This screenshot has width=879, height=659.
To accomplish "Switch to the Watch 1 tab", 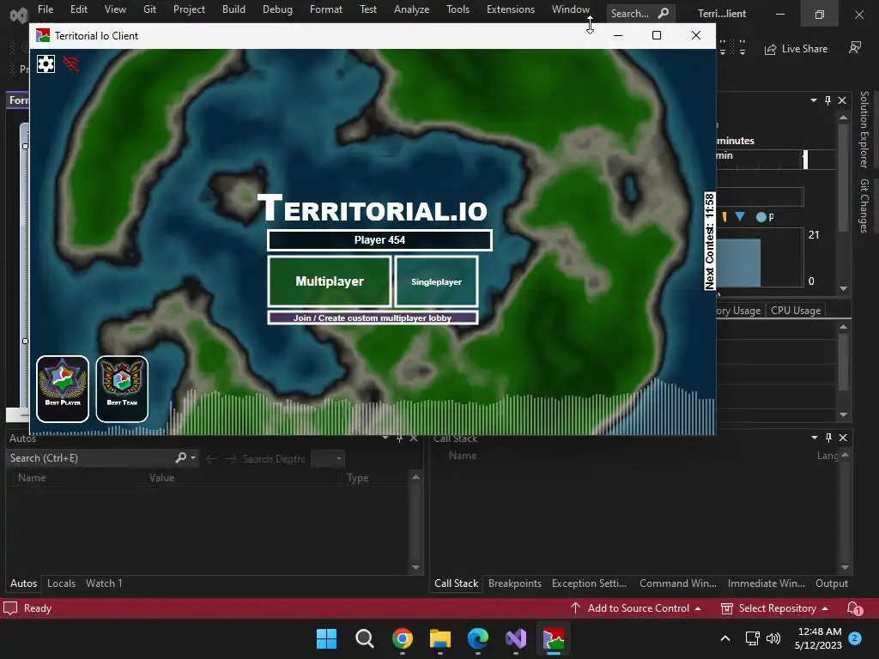I will click(104, 583).
